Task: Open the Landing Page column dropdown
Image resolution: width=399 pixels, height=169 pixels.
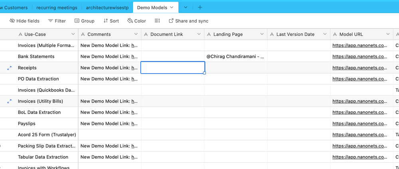Action: click(x=262, y=35)
